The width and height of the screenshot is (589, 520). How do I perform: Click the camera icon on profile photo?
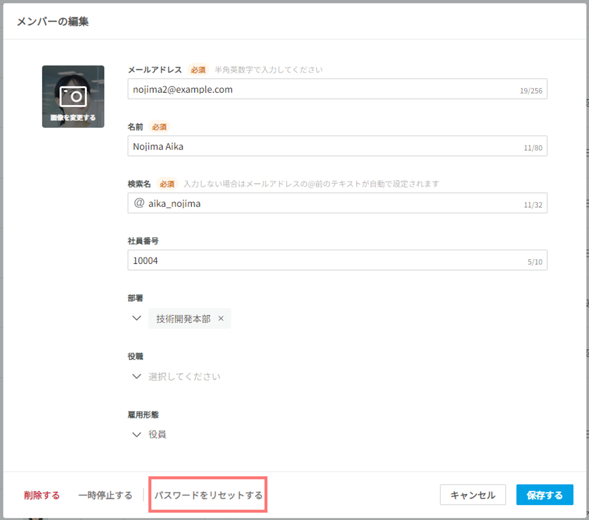[73, 96]
